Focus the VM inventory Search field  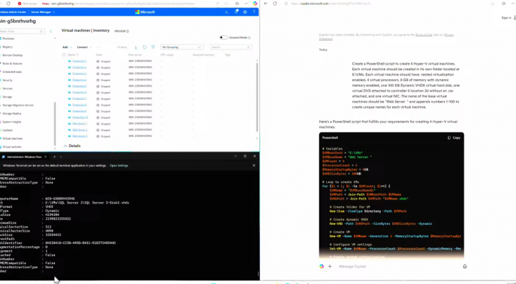[231, 47]
